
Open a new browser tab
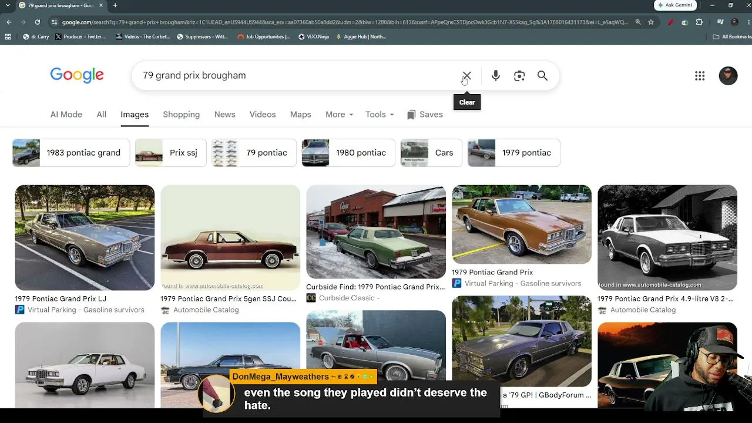[115, 5]
